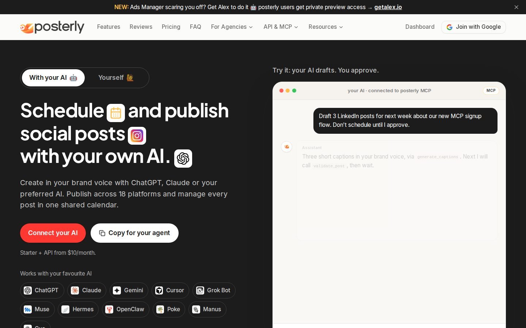Open the Features nav item

click(108, 27)
